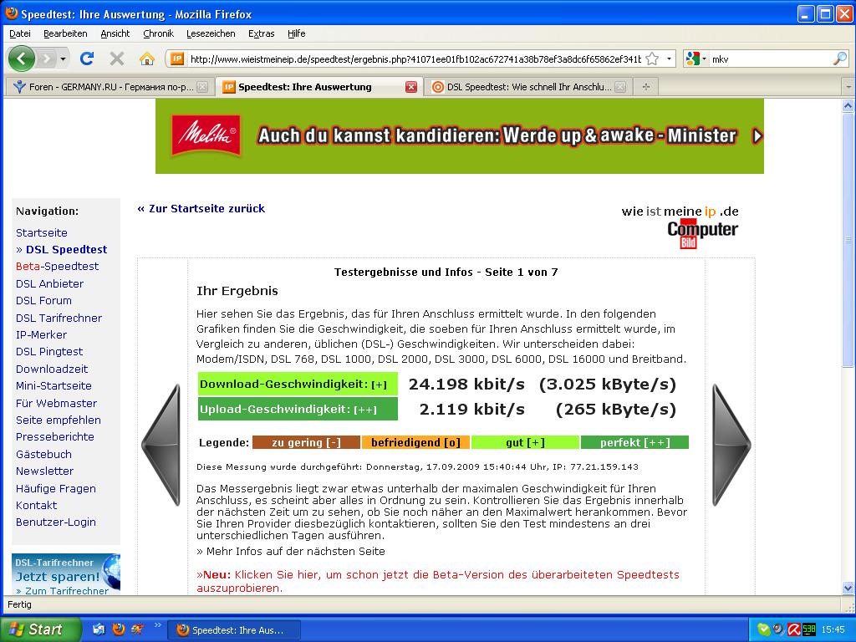Click the vertical page scrollbar down arrow
The image size is (856, 642).
[x=848, y=588]
